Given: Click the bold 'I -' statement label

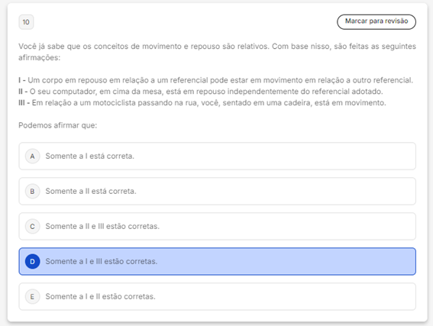Looking at the screenshot, I should (x=22, y=80).
